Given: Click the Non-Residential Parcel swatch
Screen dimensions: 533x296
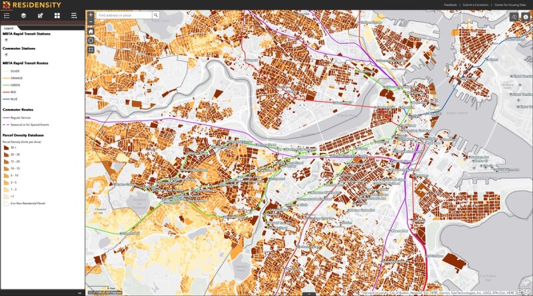Looking at the screenshot, I should click(x=6, y=204).
